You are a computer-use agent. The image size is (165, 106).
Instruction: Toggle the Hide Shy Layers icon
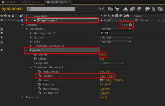click(x=126, y=9)
